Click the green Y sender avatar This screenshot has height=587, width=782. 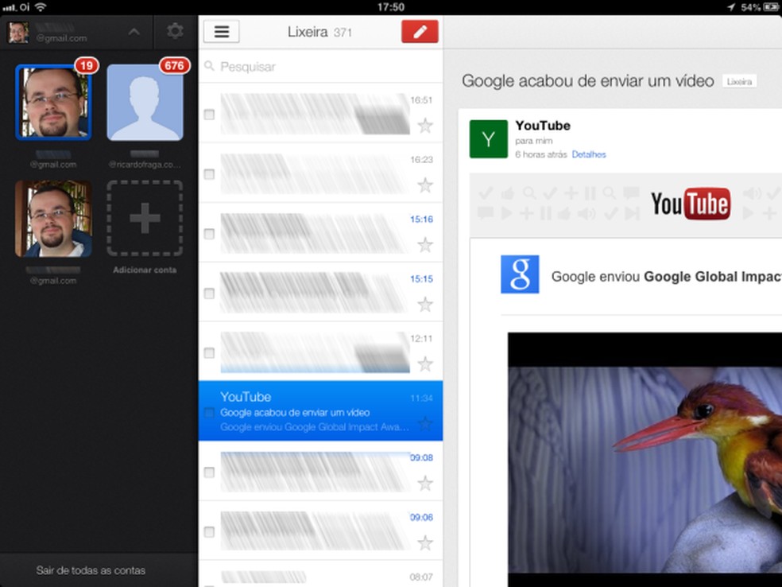(x=489, y=138)
